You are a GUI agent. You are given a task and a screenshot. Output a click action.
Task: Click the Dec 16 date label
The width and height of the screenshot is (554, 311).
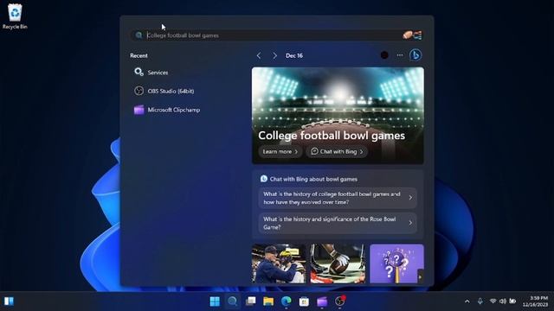pyautogui.click(x=294, y=55)
